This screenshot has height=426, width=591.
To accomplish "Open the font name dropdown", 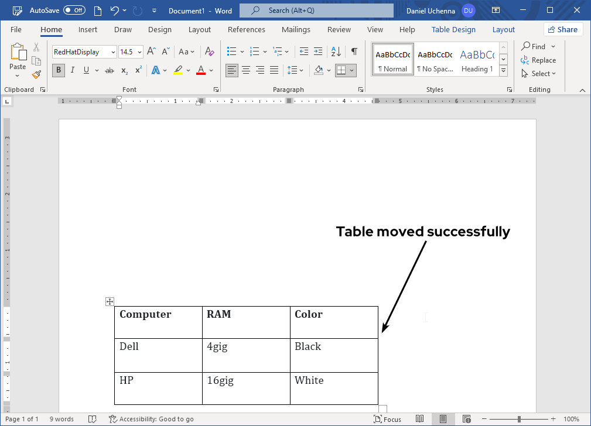I will tap(112, 51).
